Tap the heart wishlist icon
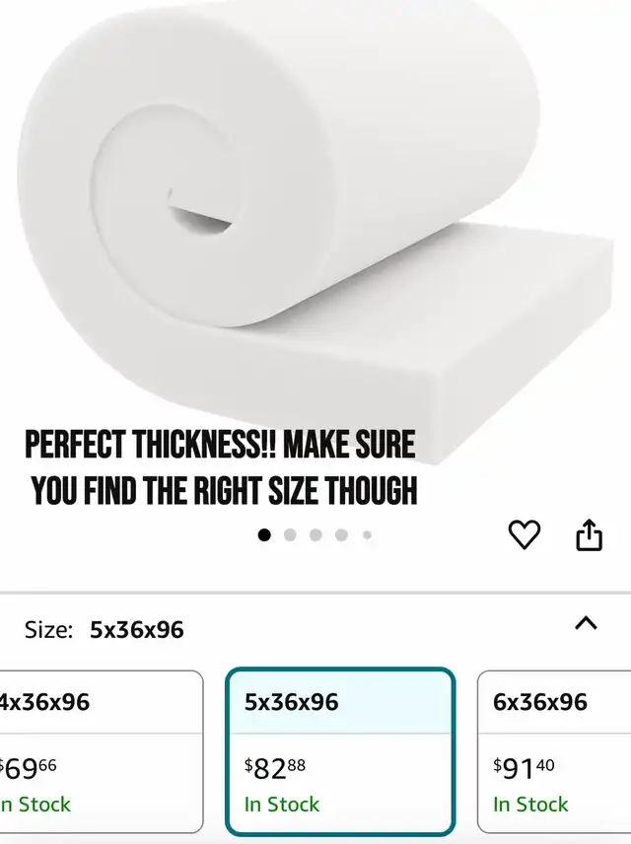The image size is (631, 844). [524, 534]
